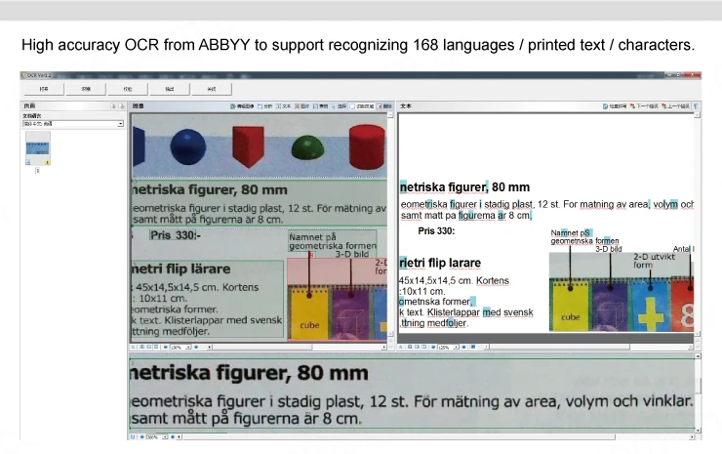Click the 扫描 (Scan) button in the top toolbar
Image resolution: width=722 pixels, height=454 pixels.
pos(86,89)
